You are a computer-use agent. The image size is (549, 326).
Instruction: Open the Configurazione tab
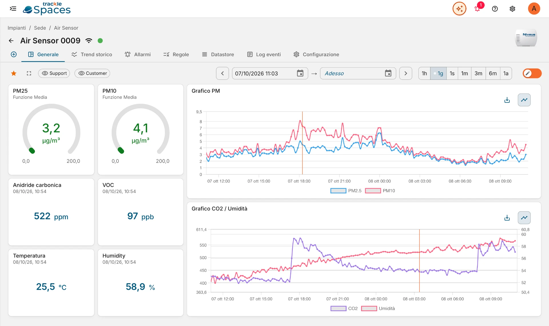[316, 54]
